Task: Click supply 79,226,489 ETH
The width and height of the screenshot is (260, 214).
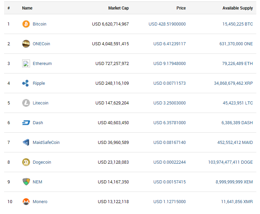Action: (x=238, y=63)
